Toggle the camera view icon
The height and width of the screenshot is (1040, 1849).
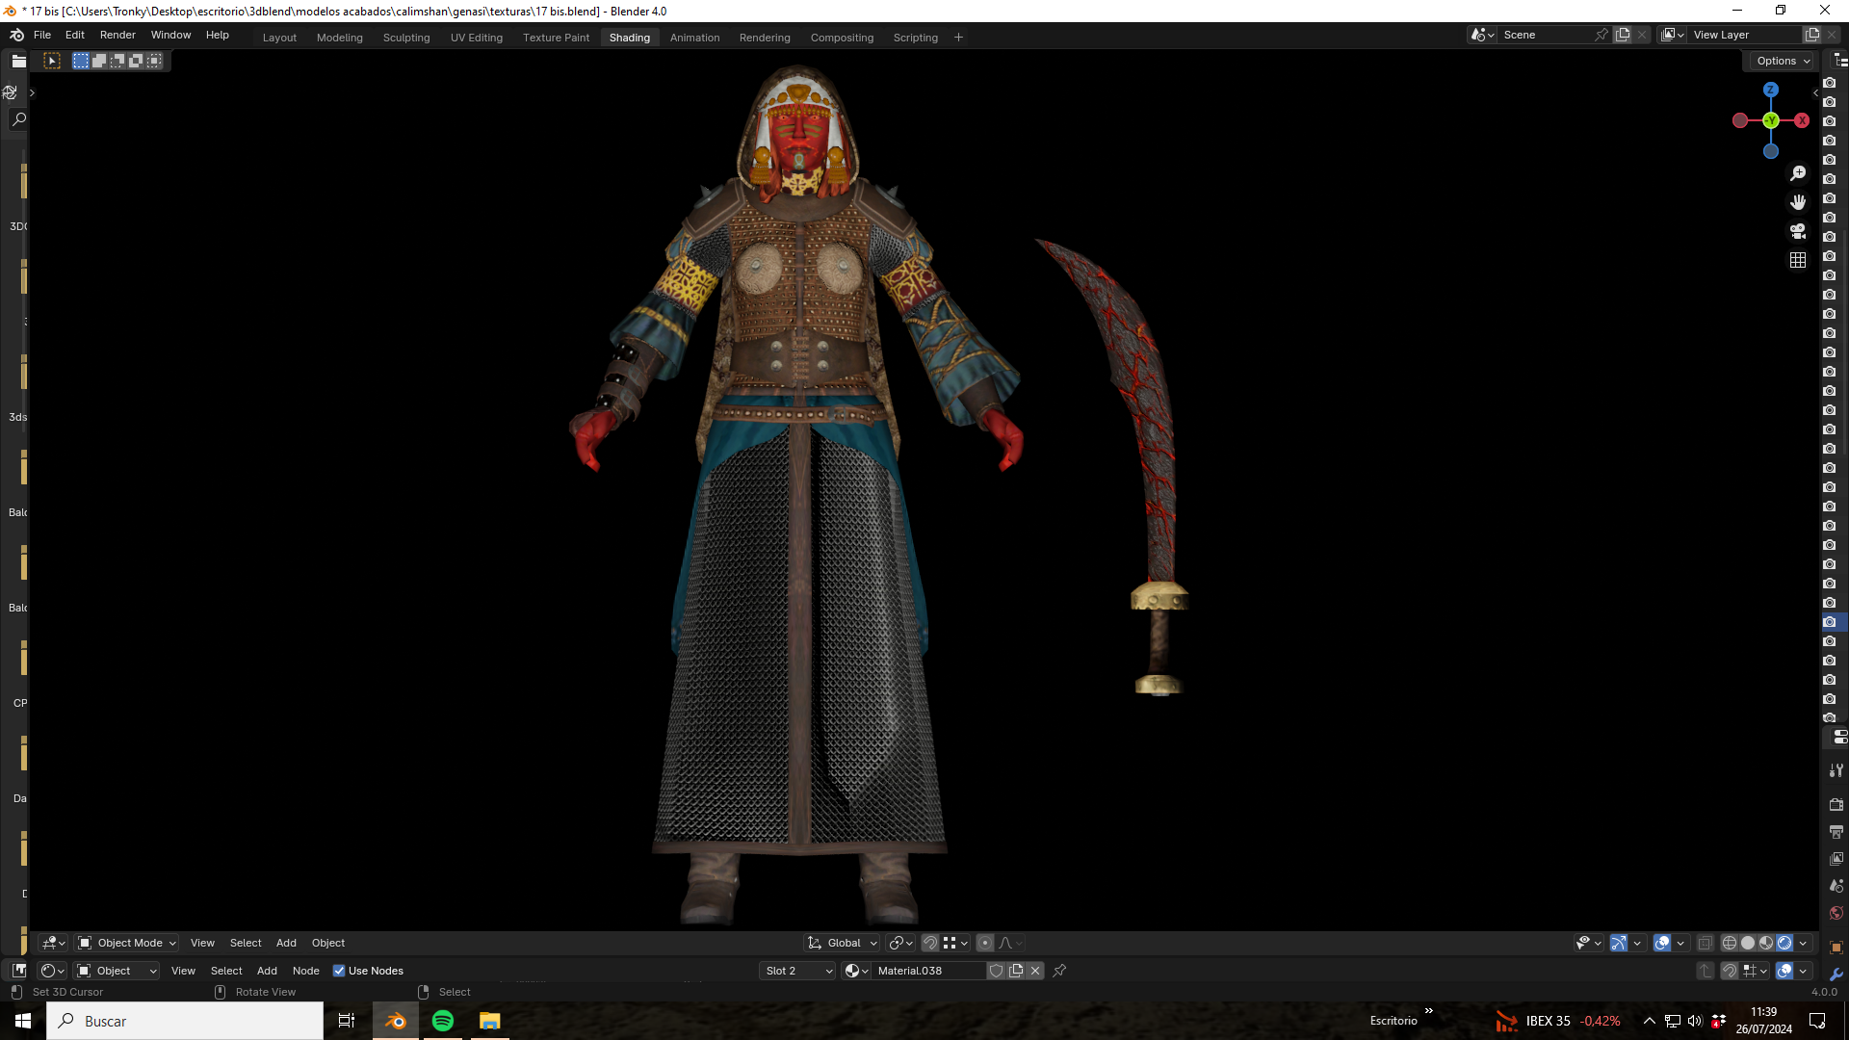click(x=1798, y=231)
